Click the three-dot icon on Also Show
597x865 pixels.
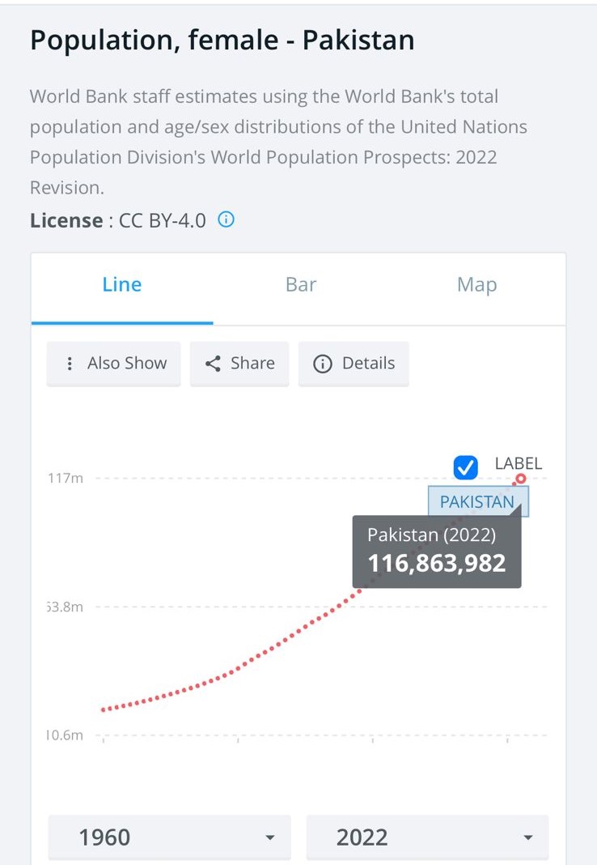(70, 364)
